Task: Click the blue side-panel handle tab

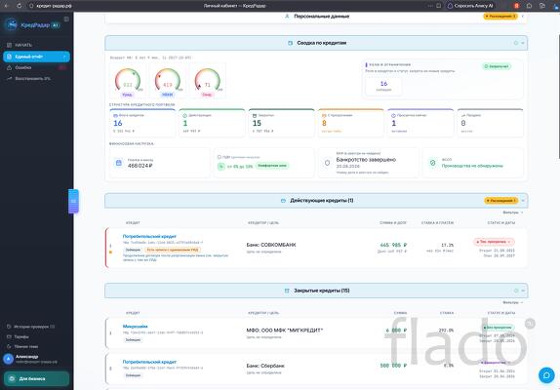Action: pyautogui.click(x=73, y=201)
